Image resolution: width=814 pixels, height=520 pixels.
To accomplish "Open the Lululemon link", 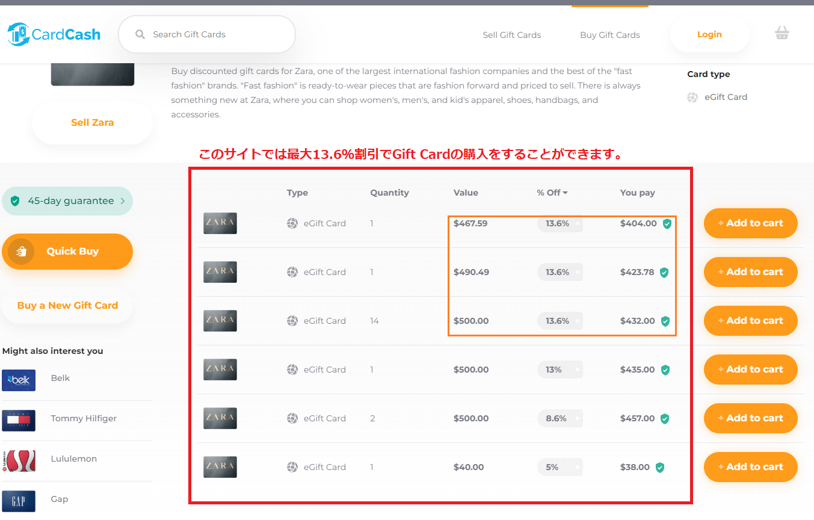I will (74, 459).
